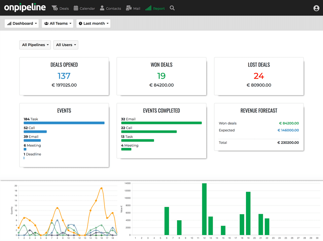This screenshot has width=323, height=241.
Task: Open search with magnifying glass icon
Action: tap(172, 8)
